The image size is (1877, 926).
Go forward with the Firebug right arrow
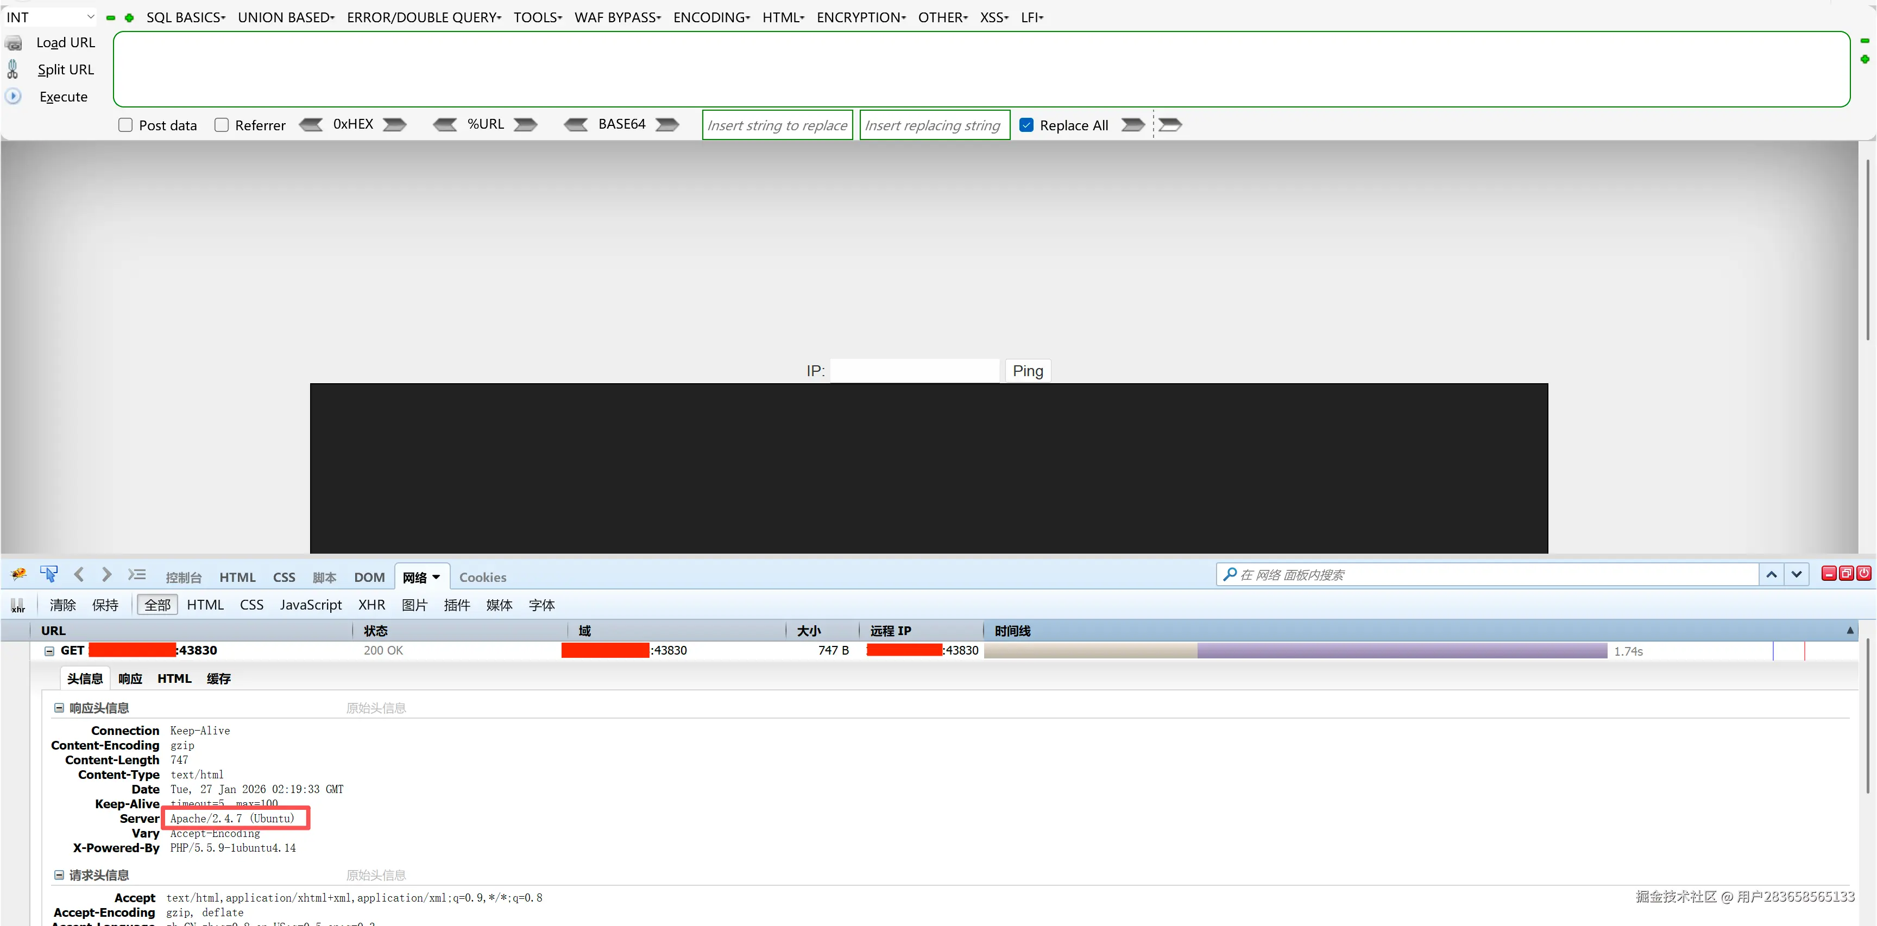(x=106, y=574)
